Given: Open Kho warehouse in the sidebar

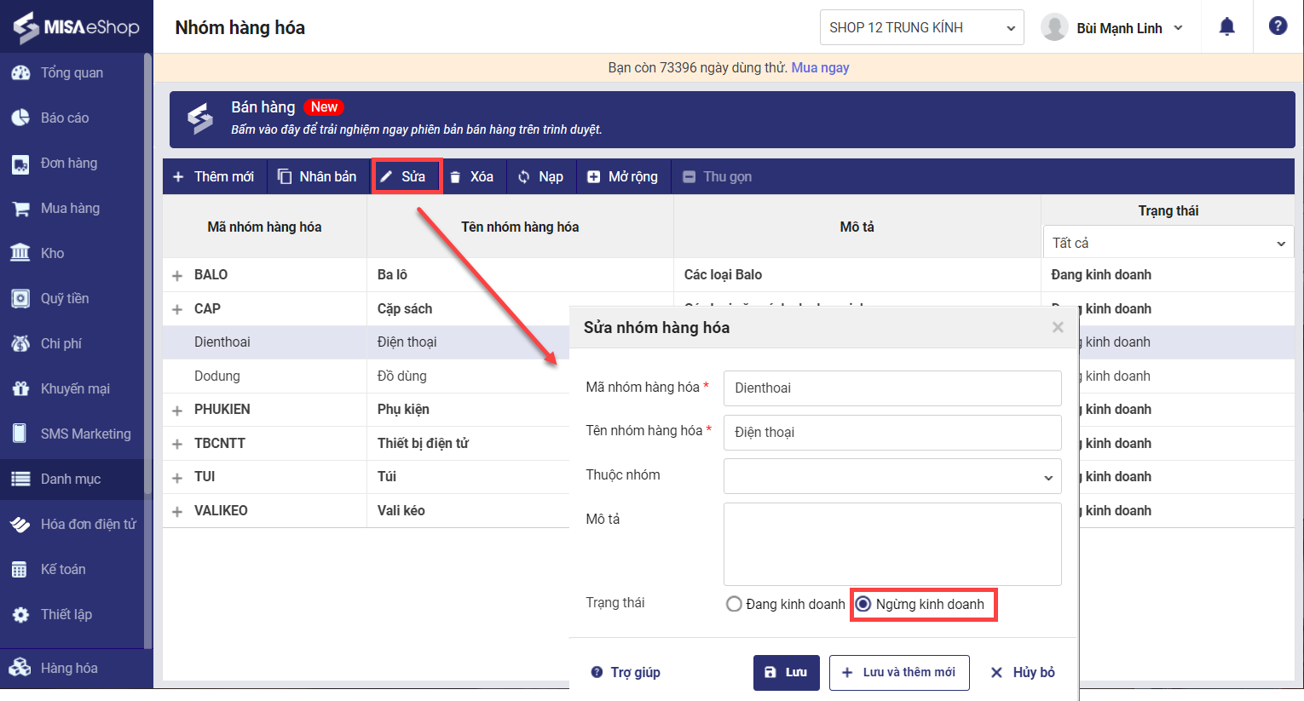Looking at the screenshot, I should pyautogui.click(x=52, y=253).
